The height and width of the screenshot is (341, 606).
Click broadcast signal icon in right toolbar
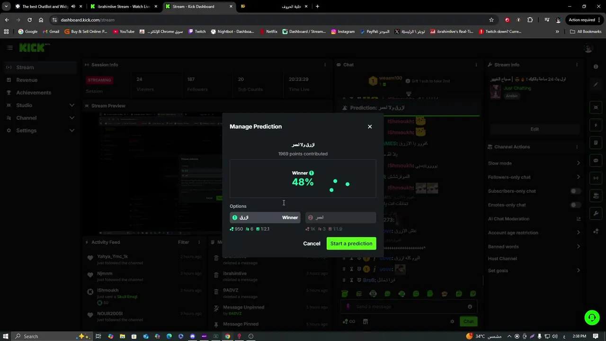tap(596, 178)
